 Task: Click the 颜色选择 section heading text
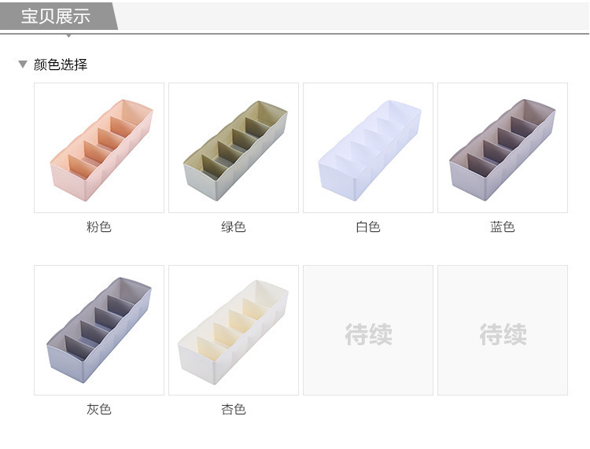coord(61,64)
